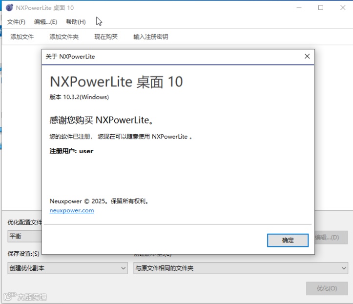Screen dimensions: 353x304
Task: Click the 保存设置:(S) label
Action: coord(23,254)
